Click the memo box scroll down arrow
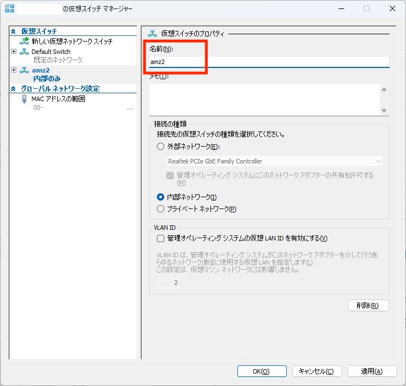Image resolution: width=406 pixels, height=386 pixels. click(384, 111)
